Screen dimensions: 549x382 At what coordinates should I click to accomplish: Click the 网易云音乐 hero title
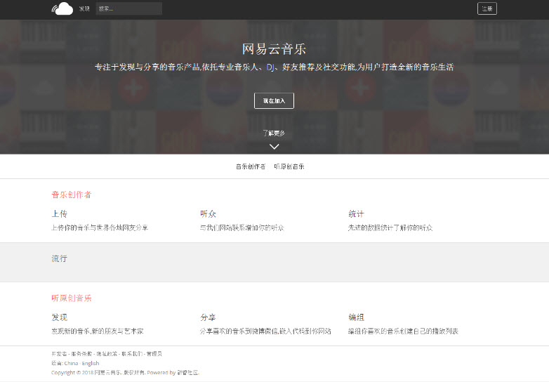tap(274, 49)
